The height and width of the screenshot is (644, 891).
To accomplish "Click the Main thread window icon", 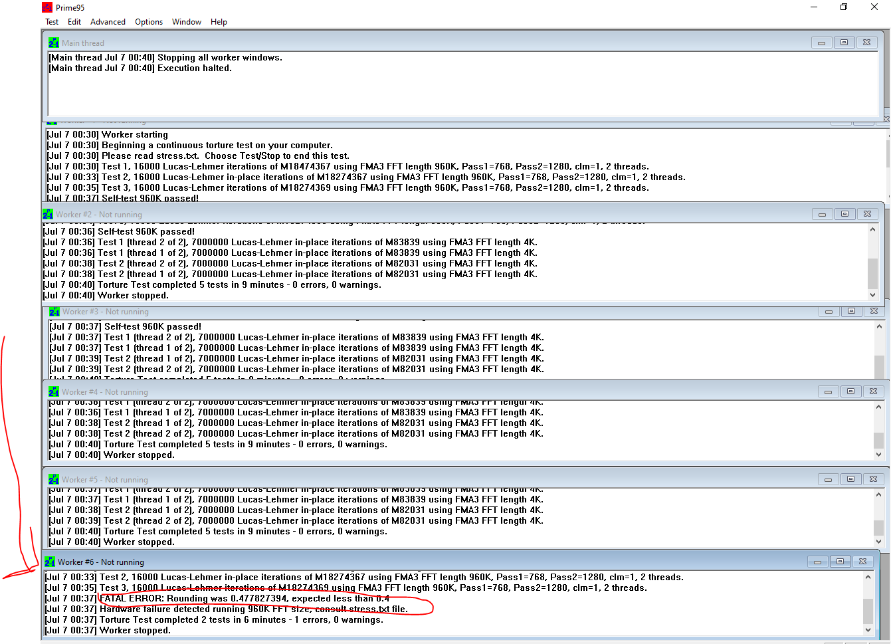I will (x=54, y=43).
